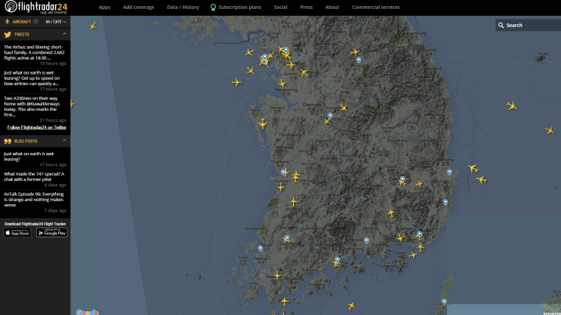This screenshot has width=561, height=315.
Task: Click the green Subscription plans badge icon
Action: [x=213, y=7]
